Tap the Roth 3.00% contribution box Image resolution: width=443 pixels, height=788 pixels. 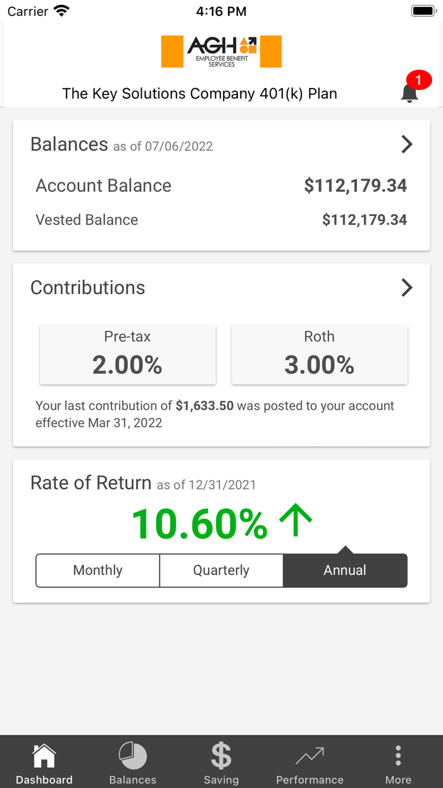point(319,353)
